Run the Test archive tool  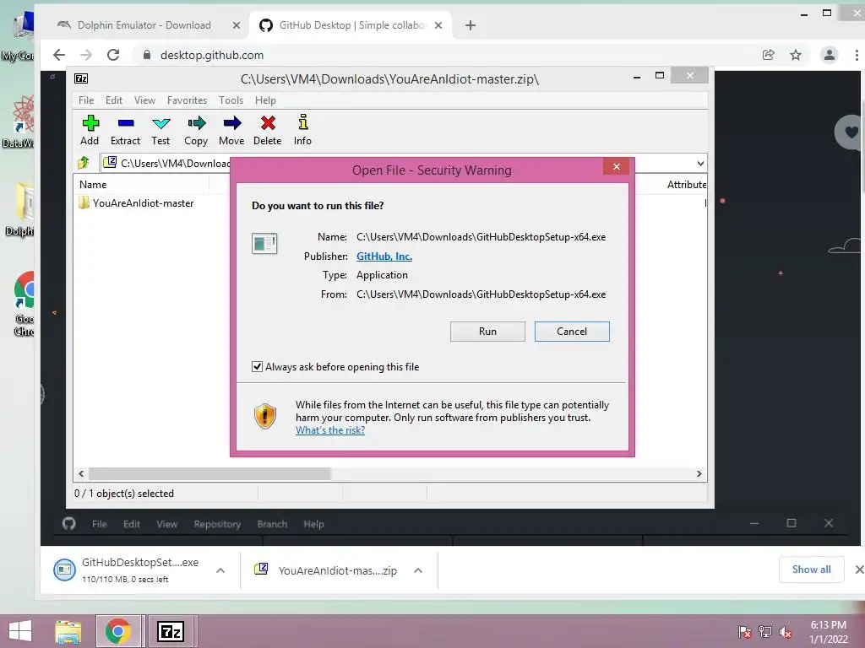pyautogui.click(x=160, y=130)
